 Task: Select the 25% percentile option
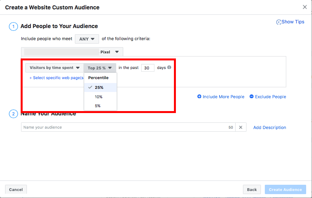coord(99,88)
